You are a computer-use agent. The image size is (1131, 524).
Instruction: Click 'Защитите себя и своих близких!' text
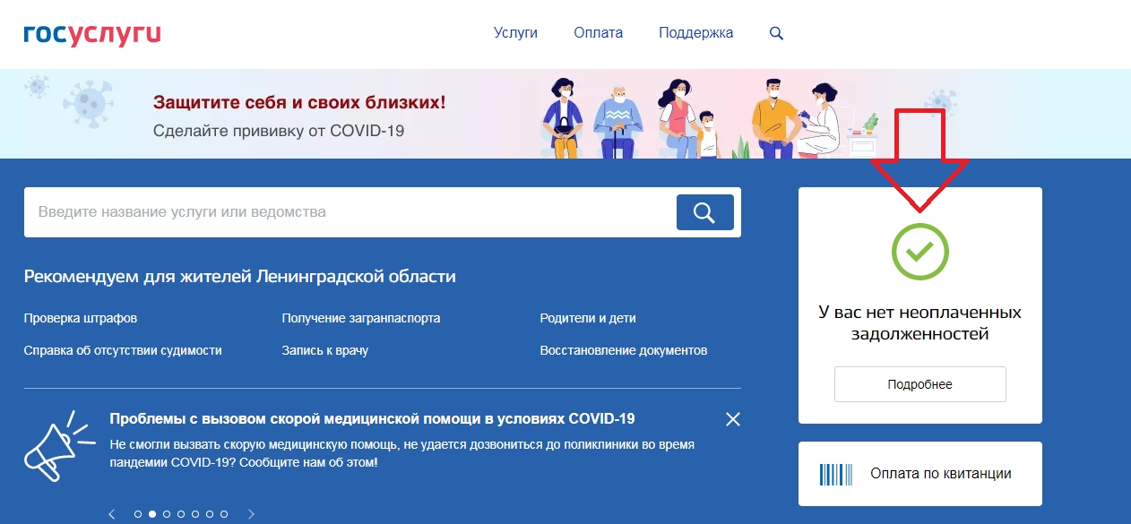click(299, 102)
